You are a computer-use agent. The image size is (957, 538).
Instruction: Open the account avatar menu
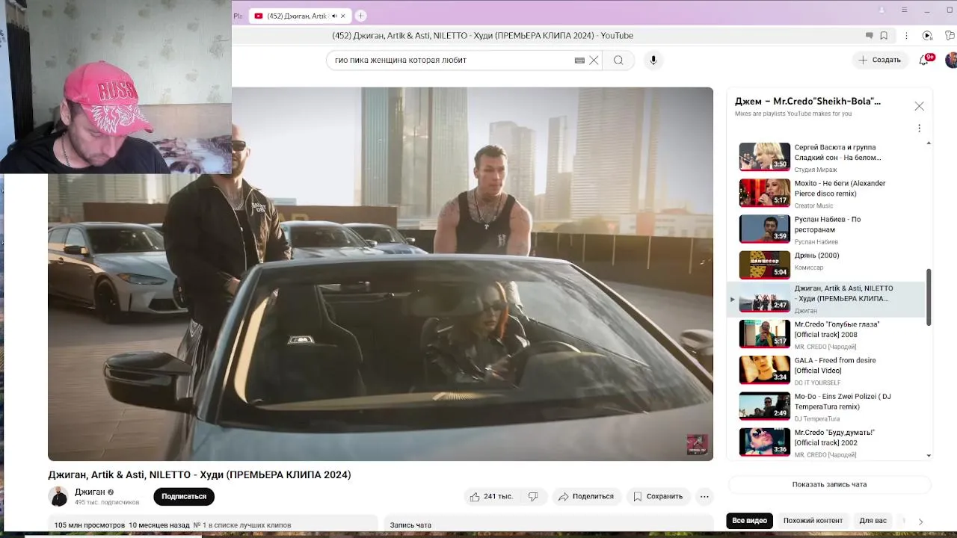[x=951, y=60]
